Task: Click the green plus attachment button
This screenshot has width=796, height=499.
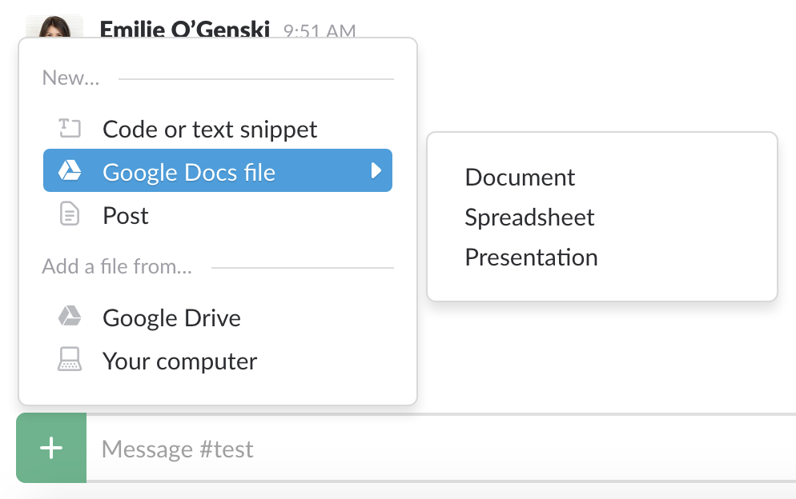Action: (x=51, y=448)
